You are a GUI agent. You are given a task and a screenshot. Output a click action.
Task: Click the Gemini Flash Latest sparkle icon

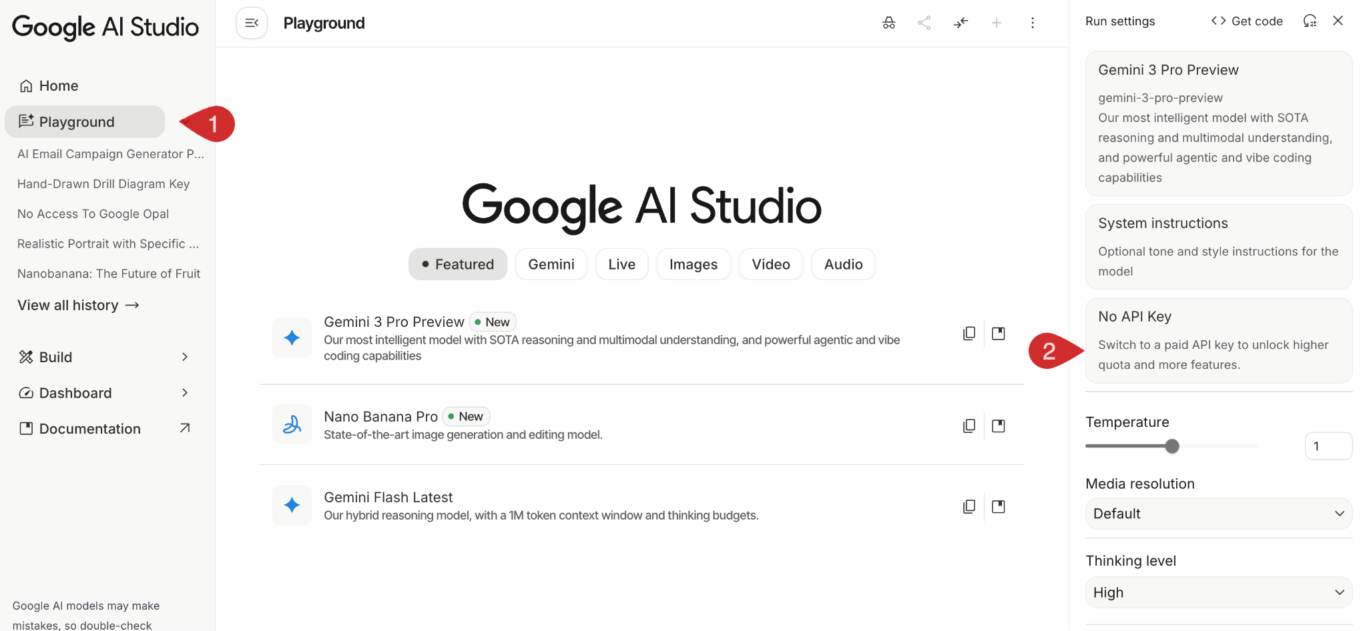292,505
